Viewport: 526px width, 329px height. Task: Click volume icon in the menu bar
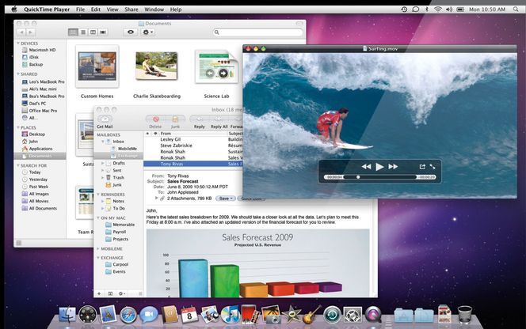(x=449, y=9)
